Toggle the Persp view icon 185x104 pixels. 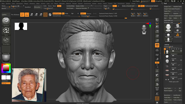pos(157,45)
